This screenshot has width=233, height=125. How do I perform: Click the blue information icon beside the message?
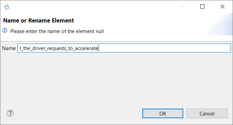pyautogui.click(x=5, y=30)
